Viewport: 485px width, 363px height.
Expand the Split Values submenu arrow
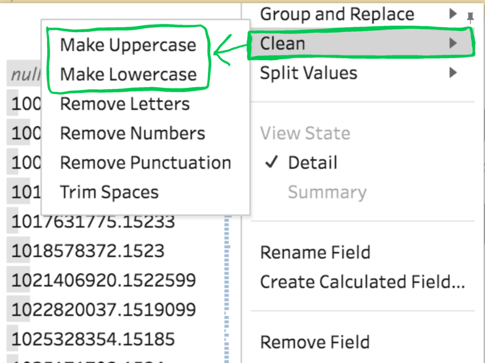[453, 73]
